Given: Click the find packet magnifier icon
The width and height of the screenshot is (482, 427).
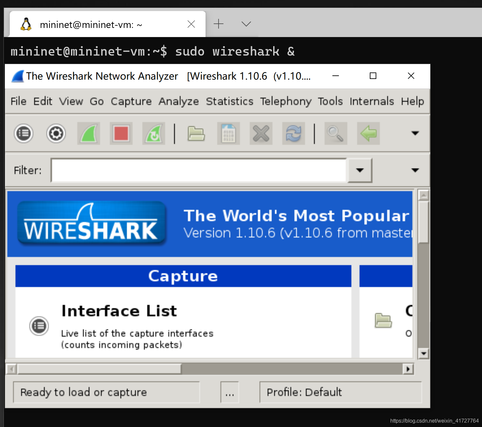Looking at the screenshot, I should click(336, 133).
